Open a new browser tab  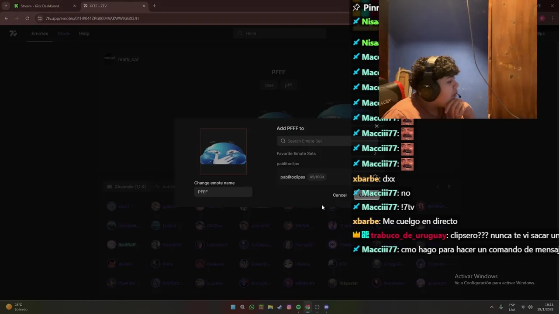coord(154,6)
